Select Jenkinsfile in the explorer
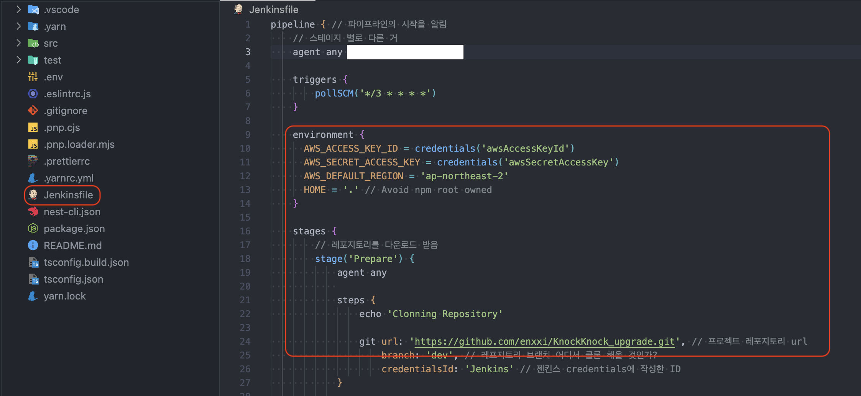The width and height of the screenshot is (861, 396). click(68, 195)
